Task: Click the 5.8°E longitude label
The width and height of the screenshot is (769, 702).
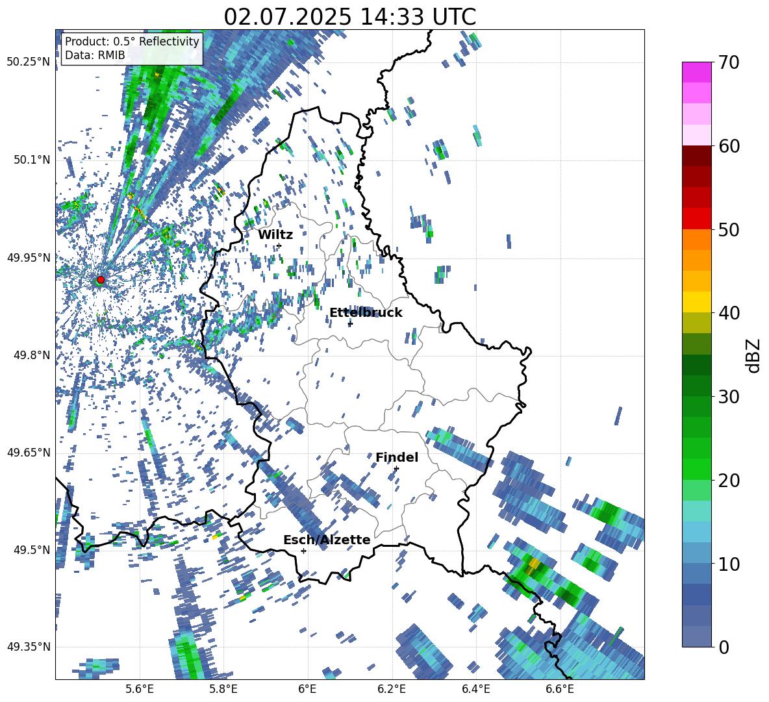Action: pos(223,689)
